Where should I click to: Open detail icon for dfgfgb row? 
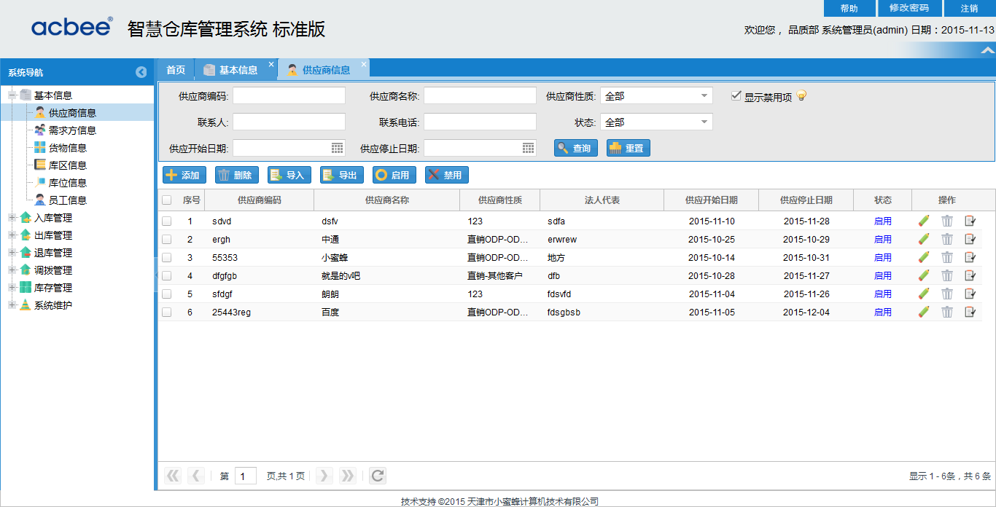point(970,275)
